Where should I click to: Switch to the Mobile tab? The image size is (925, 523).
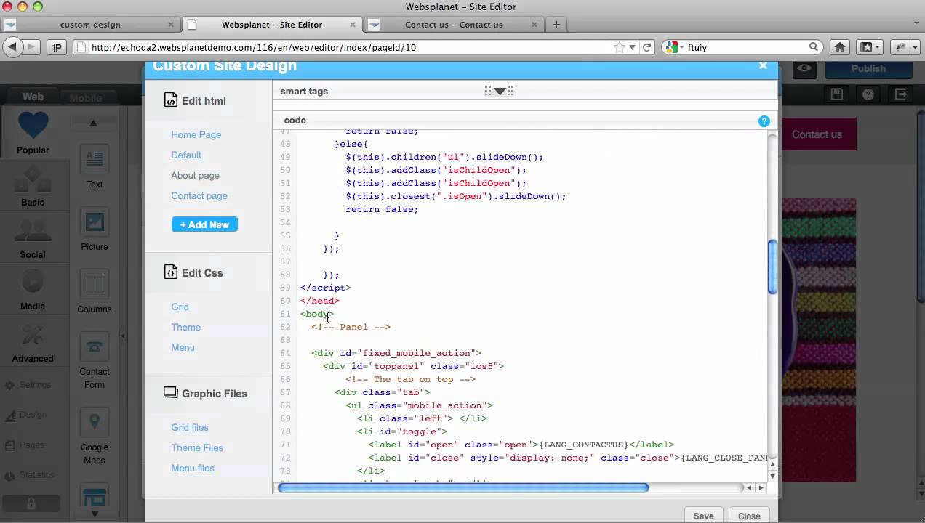tap(86, 98)
